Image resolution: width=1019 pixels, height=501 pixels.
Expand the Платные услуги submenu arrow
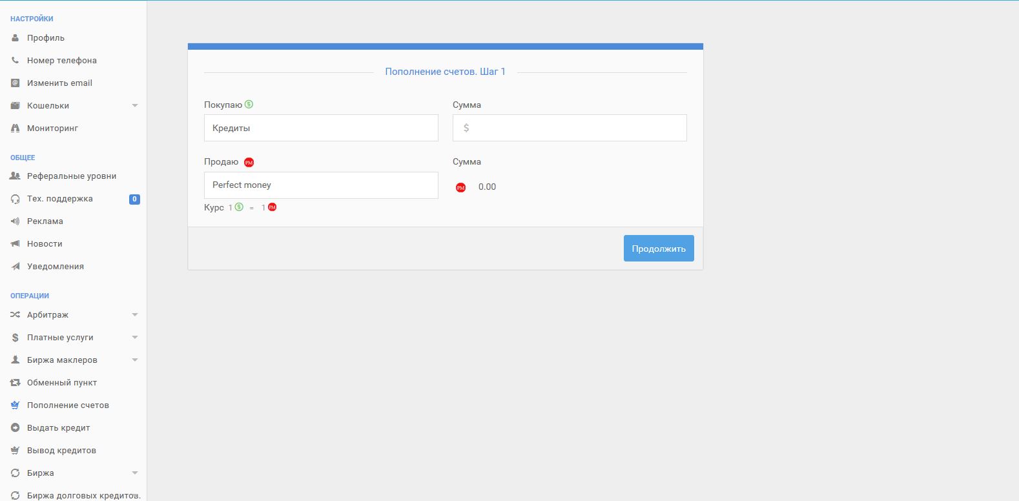pos(135,338)
